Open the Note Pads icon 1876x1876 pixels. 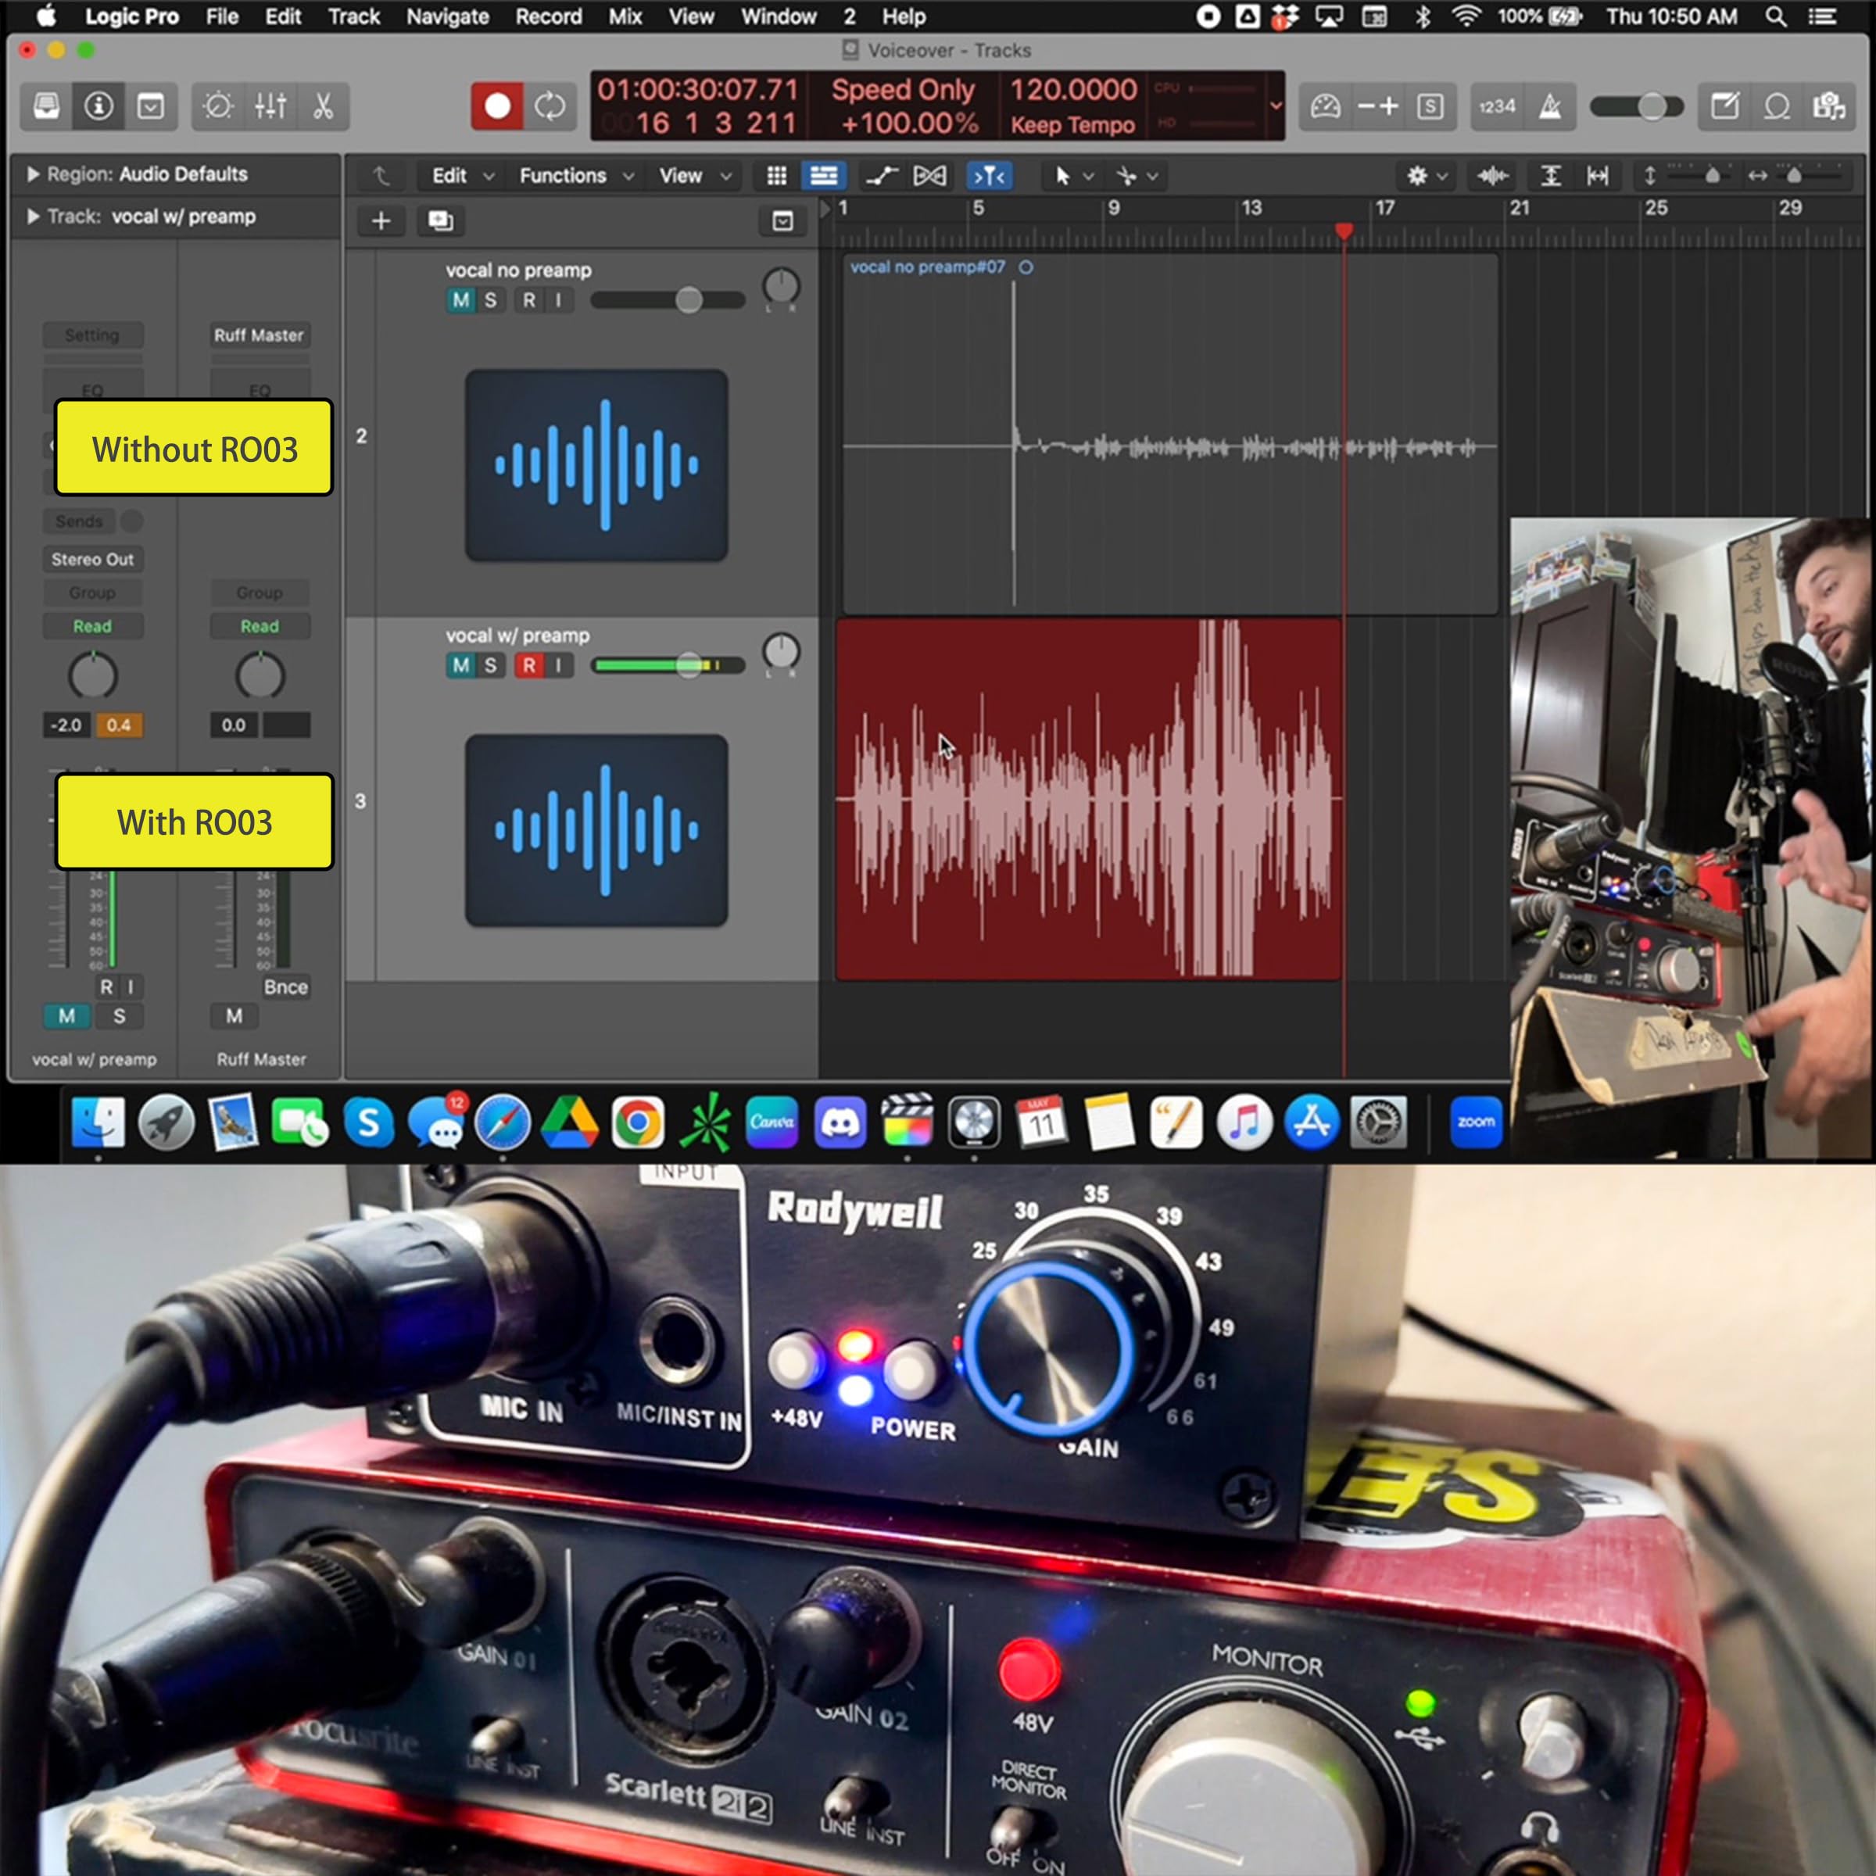[x=1724, y=106]
